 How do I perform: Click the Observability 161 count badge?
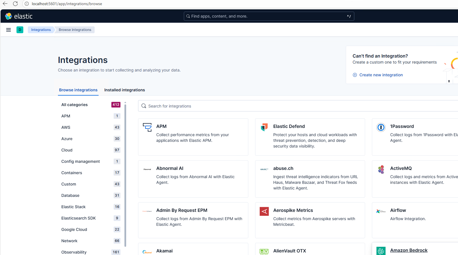click(x=116, y=252)
